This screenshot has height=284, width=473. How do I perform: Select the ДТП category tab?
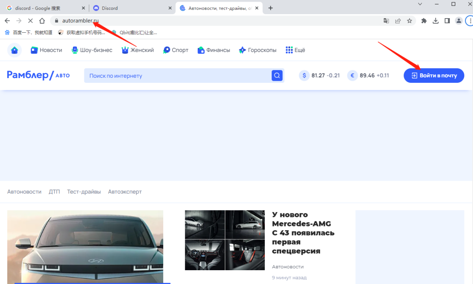click(x=54, y=192)
